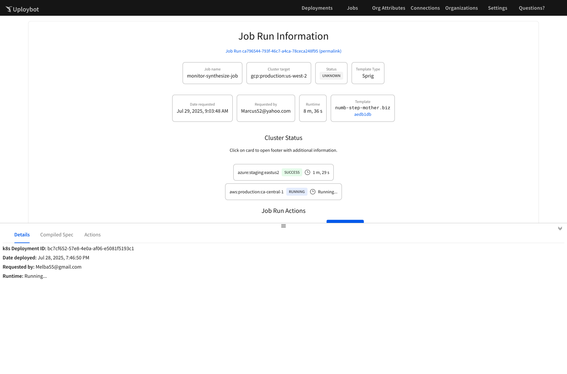Viewport: 567px width, 374px height.
Task: Select the Details tab
Action: click(x=22, y=235)
